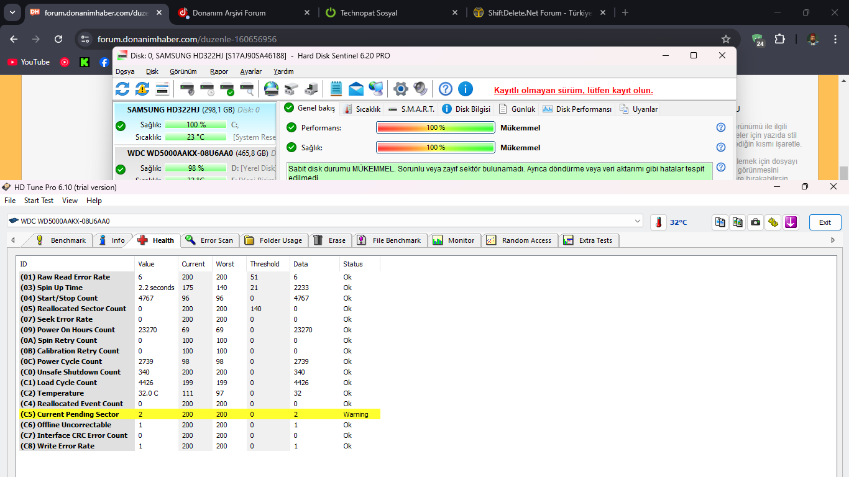Switch to the Benchmark tab in HD Tune

pyautogui.click(x=62, y=240)
